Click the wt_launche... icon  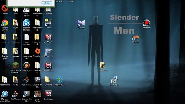(27, 80)
